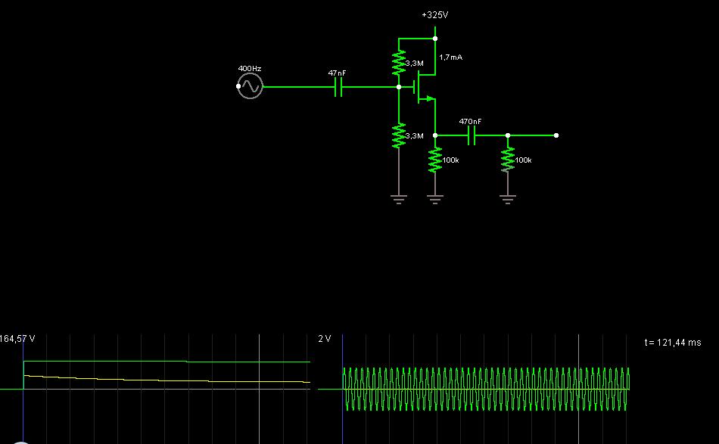Click the t = 121,44 ms time readout
The width and height of the screenshot is (719, 444).
pyautogui.click(x=673, y=343)
